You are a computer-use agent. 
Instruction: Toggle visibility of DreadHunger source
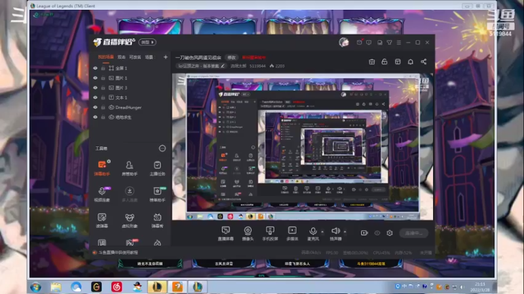pyautogui.click(x=95, y=107)
